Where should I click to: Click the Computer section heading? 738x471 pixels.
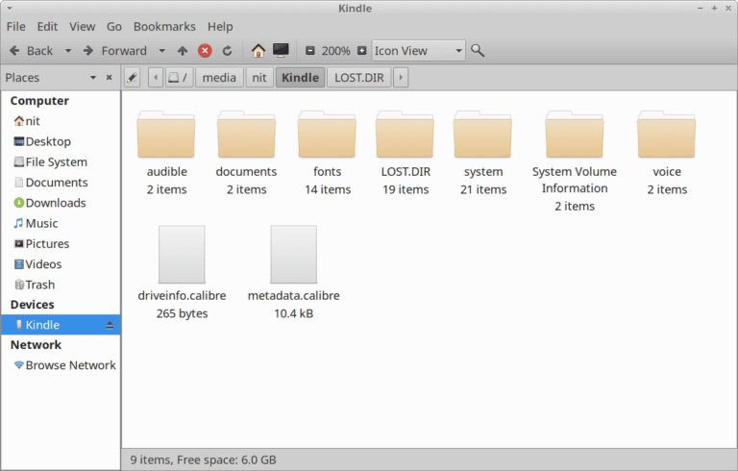pos(39,101)
